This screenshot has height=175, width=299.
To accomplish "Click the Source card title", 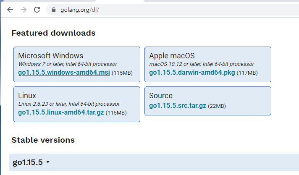I will tap(161, 96).
